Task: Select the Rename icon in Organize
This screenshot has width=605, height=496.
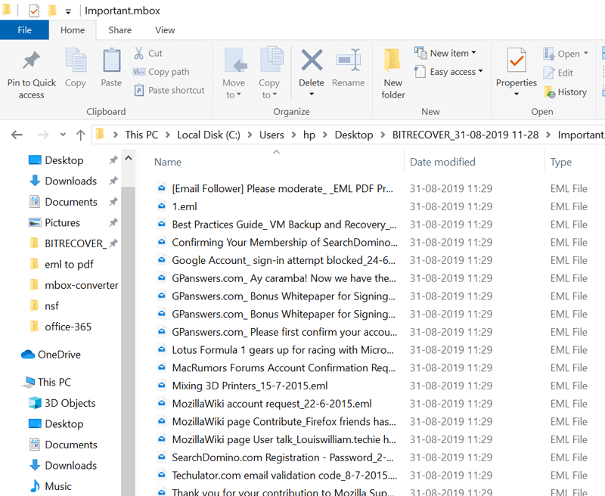Action: 348,61
